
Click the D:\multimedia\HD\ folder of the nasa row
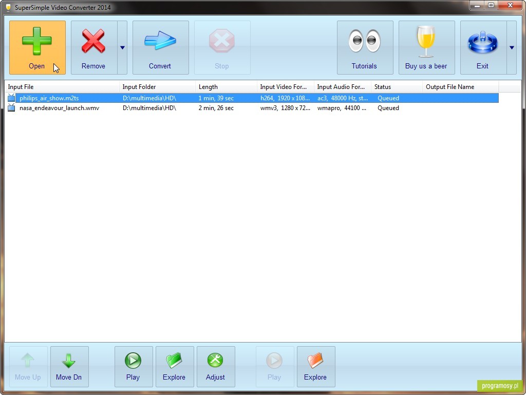(149, 108)
